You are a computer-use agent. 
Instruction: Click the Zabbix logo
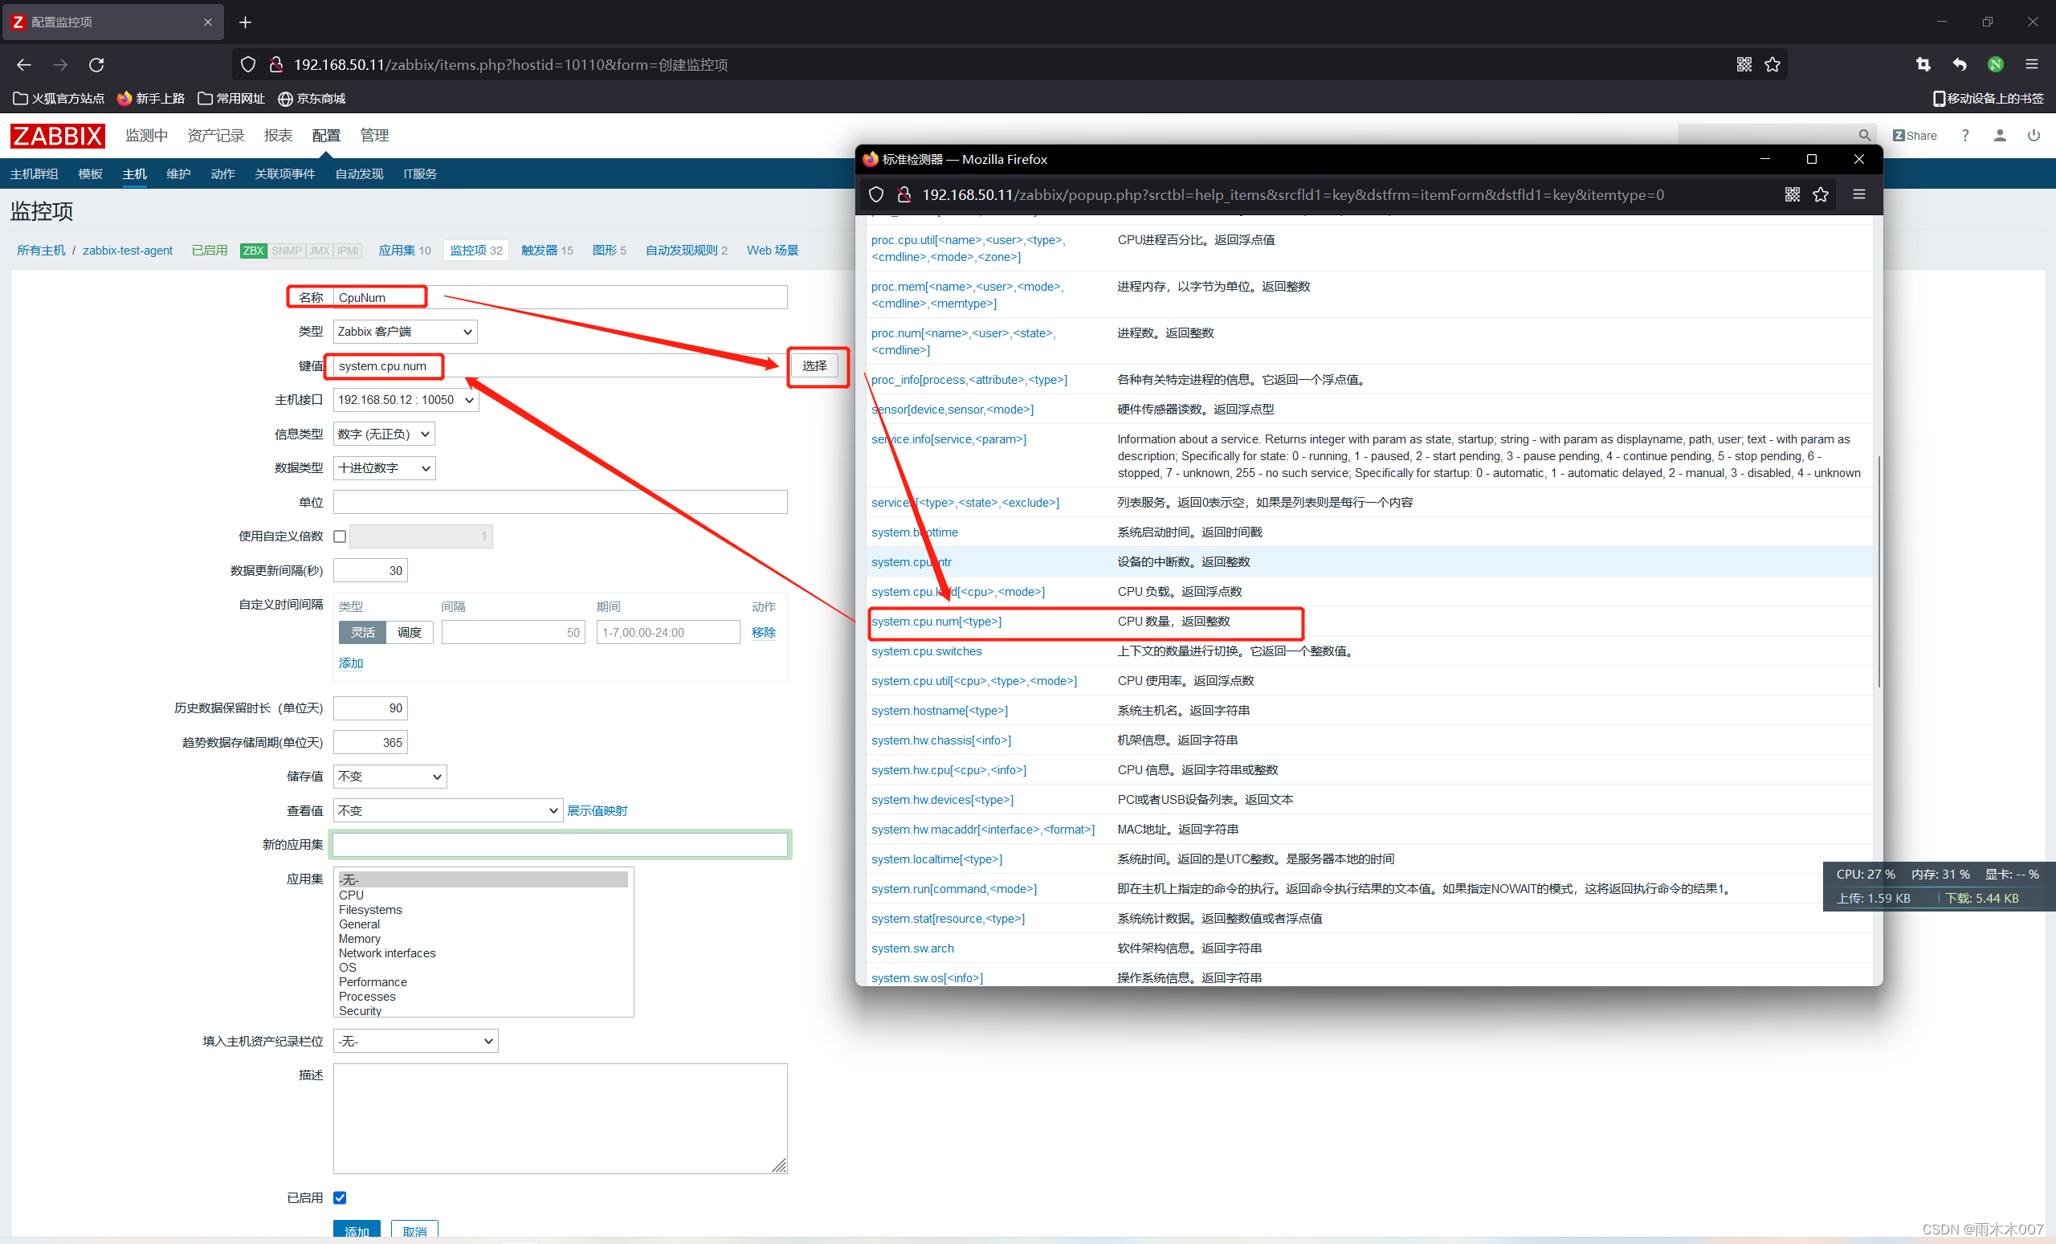point(57,135)
